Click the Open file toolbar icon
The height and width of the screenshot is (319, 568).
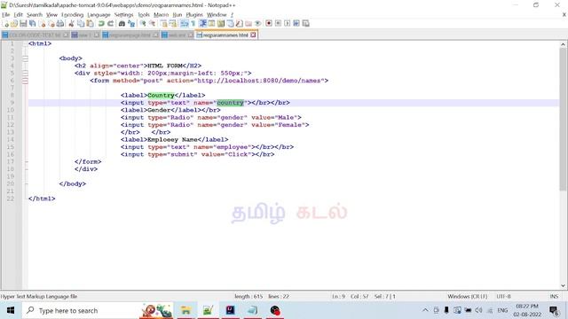[14, 24]
